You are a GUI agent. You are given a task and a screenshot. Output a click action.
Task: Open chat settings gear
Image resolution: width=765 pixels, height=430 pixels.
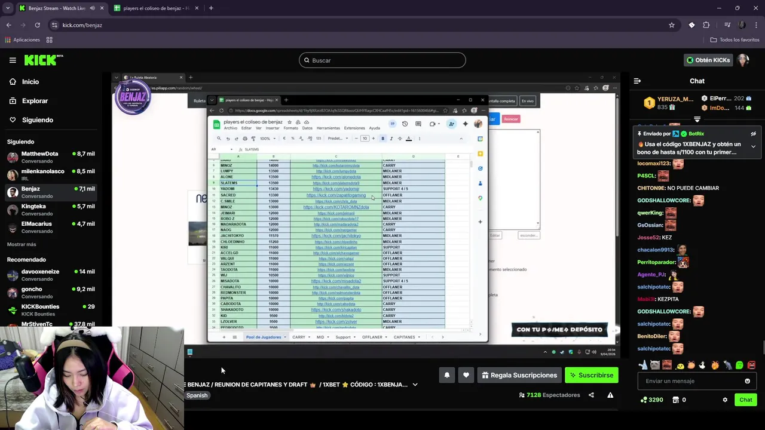click(x=725, y=400)
